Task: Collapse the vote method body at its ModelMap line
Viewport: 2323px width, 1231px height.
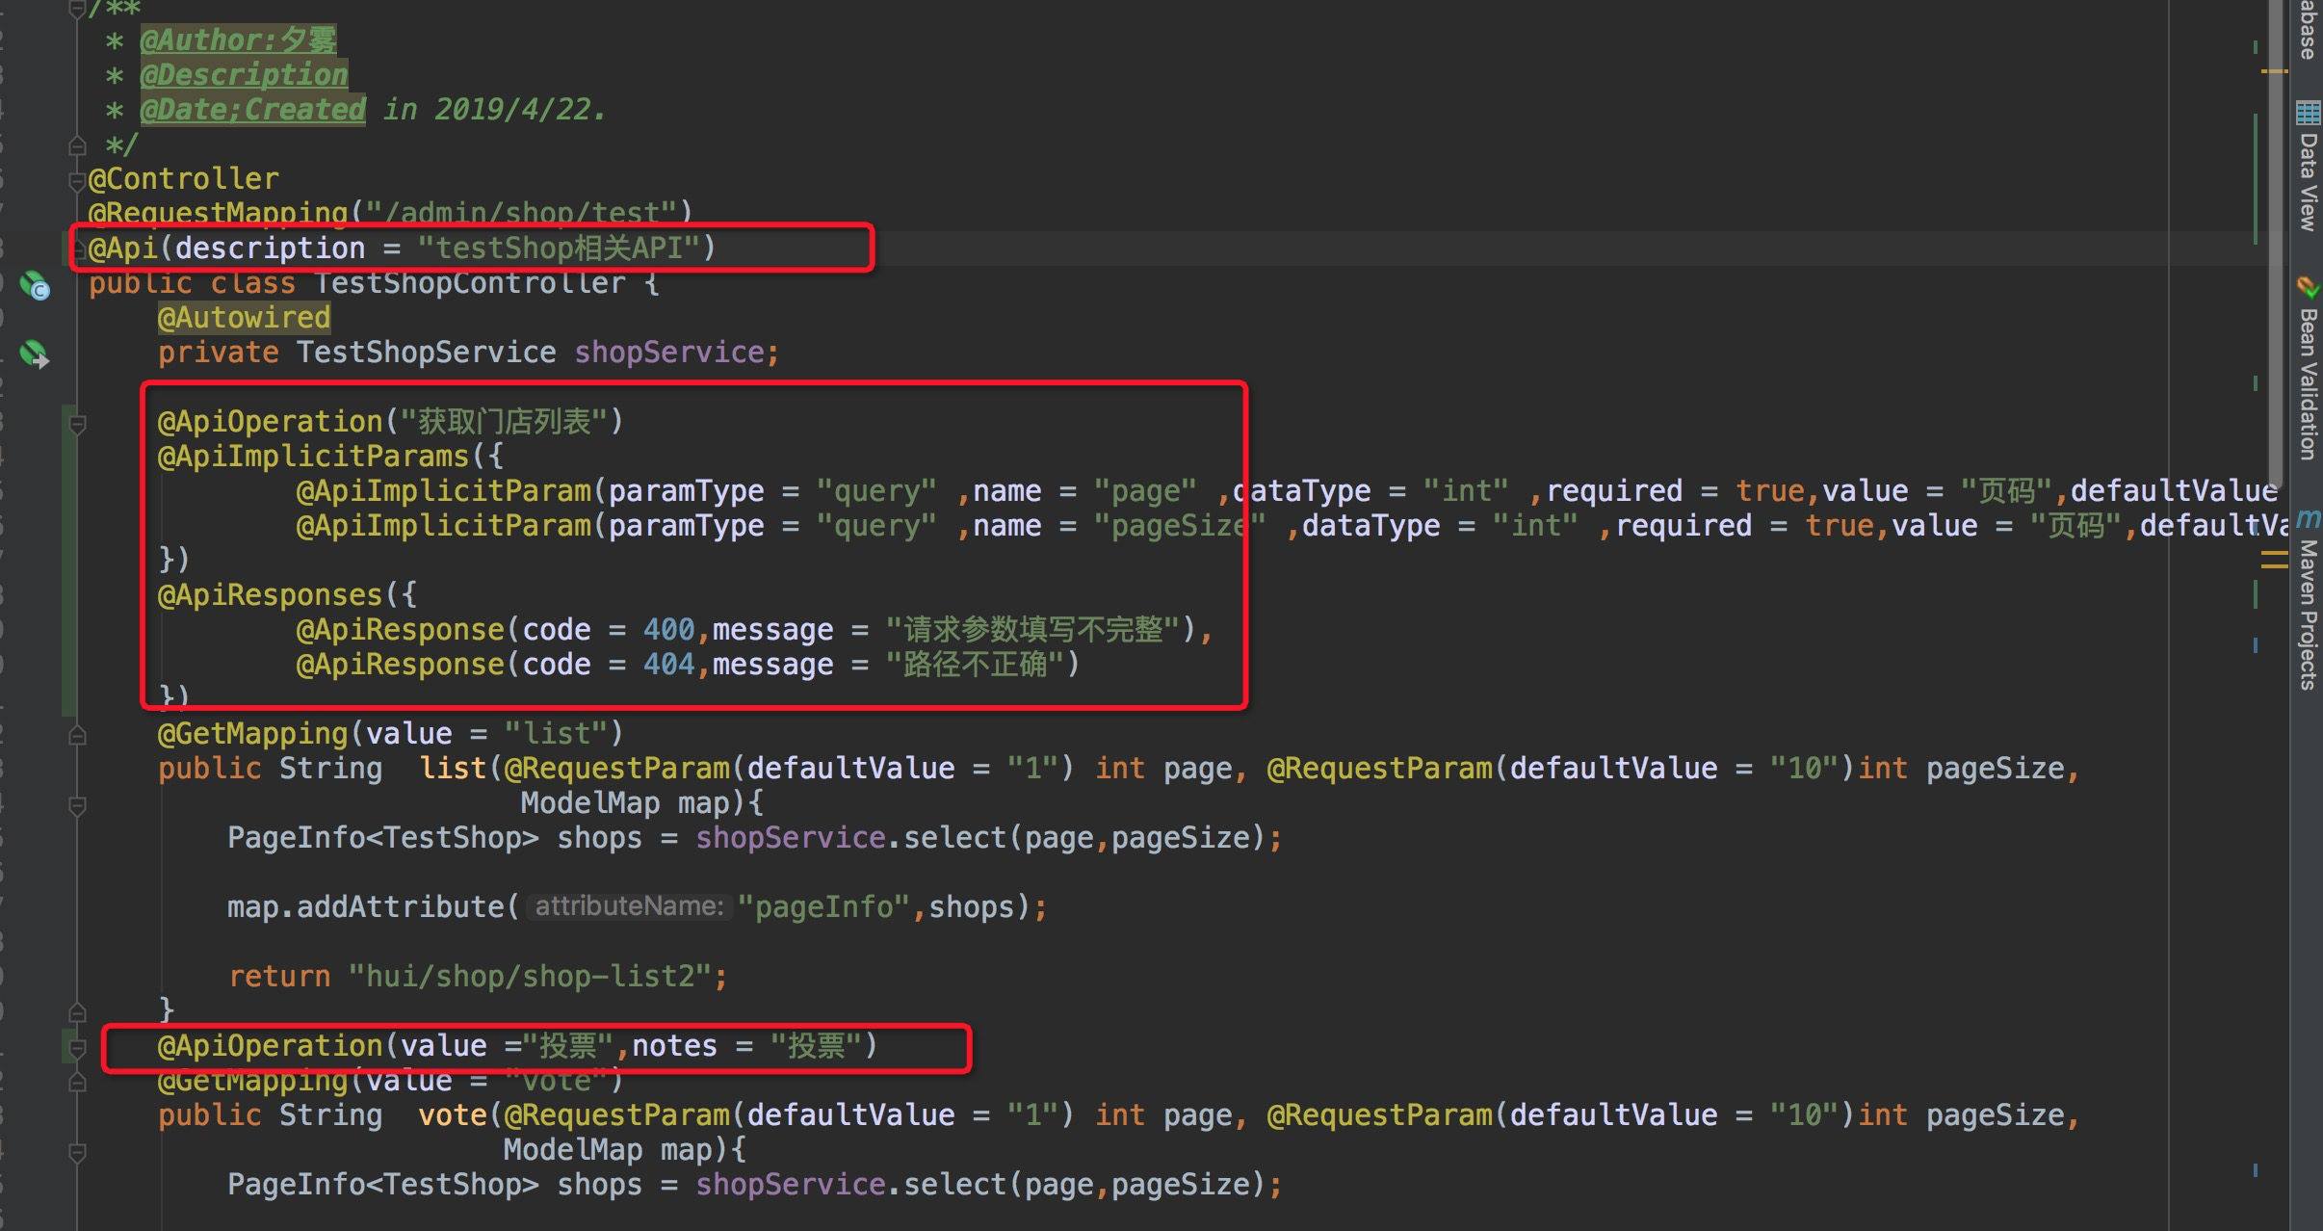Action: [x=78, y=1152]
